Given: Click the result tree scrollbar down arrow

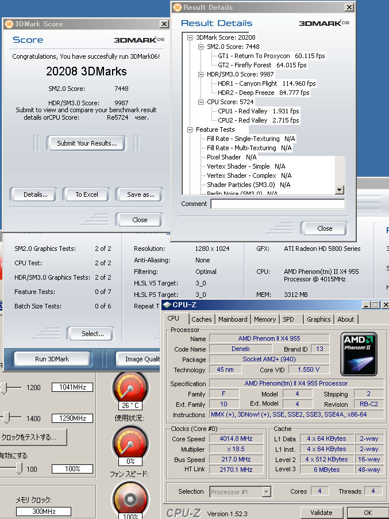Looking at the screenshot, I should pyautogui.click(x=339, y=190).
